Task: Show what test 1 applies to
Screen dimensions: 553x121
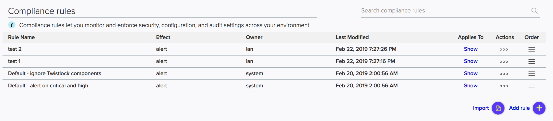Action: (x=471, y=61)
